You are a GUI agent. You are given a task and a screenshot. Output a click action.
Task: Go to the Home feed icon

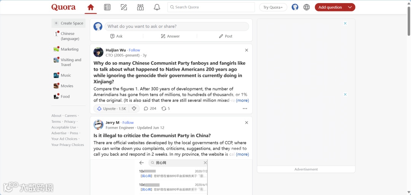91,7
